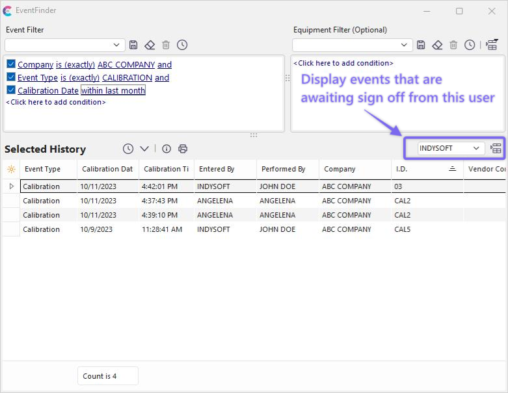Screen dimensions: 508x393
Task: Clear the Event Filter with eraser icon
Action: [x=150, y=45]
